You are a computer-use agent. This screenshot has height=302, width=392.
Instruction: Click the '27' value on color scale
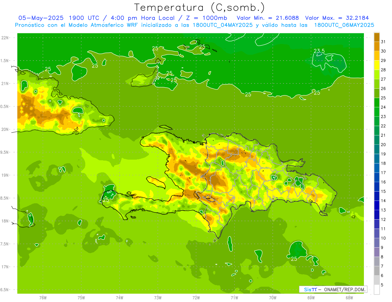click(383, 79)
